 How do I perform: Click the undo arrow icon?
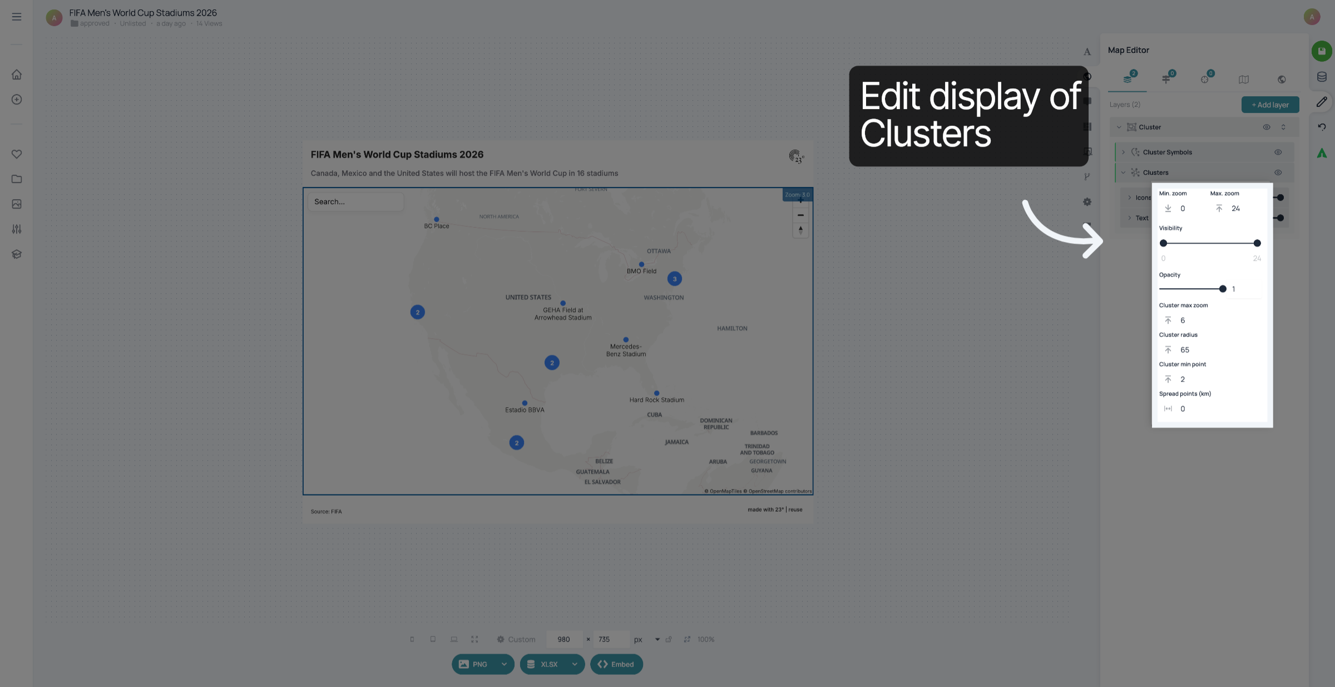tap(1322, 127)
